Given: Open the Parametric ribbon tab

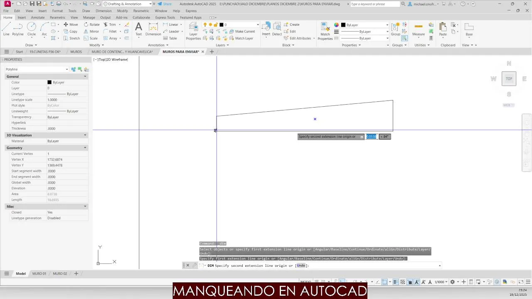Looking at the screenshot, I should [x=57, y=17].
